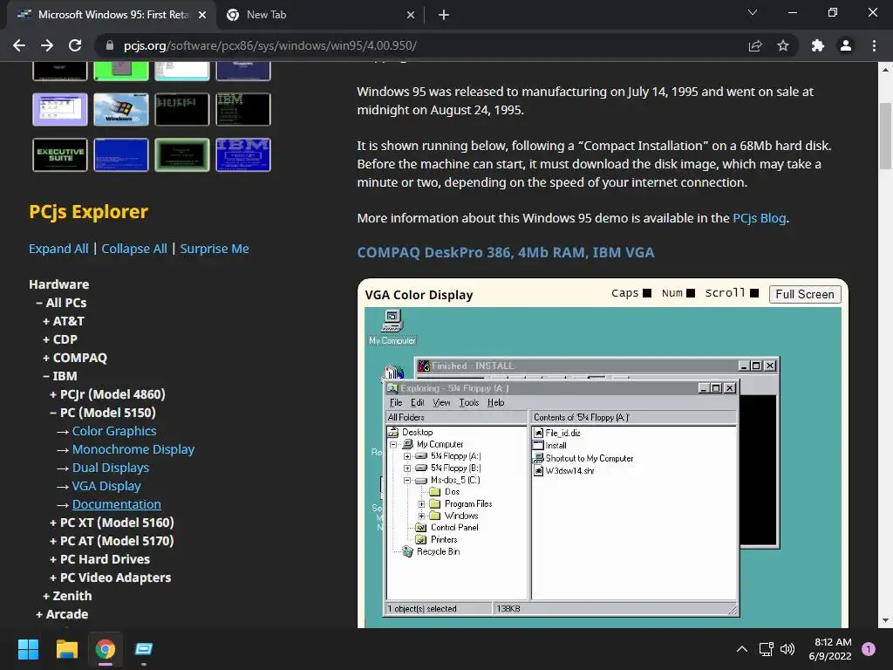Click the Expand All link
Viewport: 893px width, 670px height.
58,249
